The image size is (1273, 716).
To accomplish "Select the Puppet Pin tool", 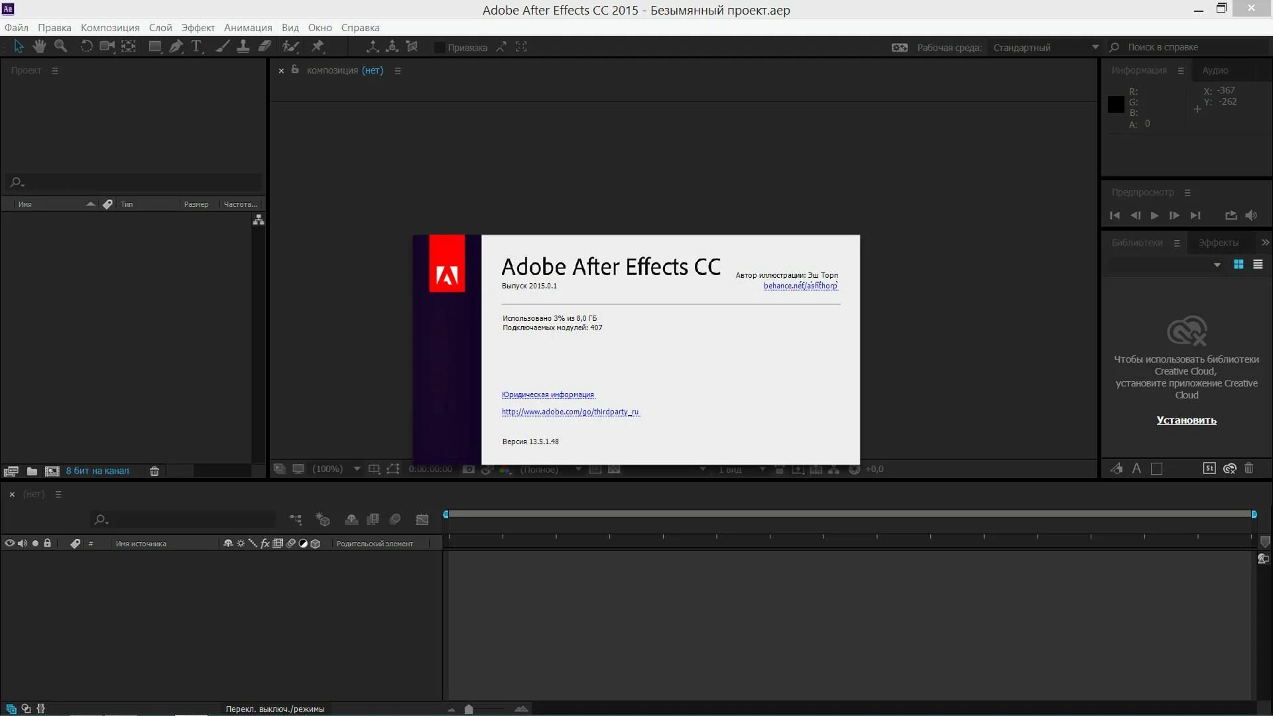I will 318,46.
